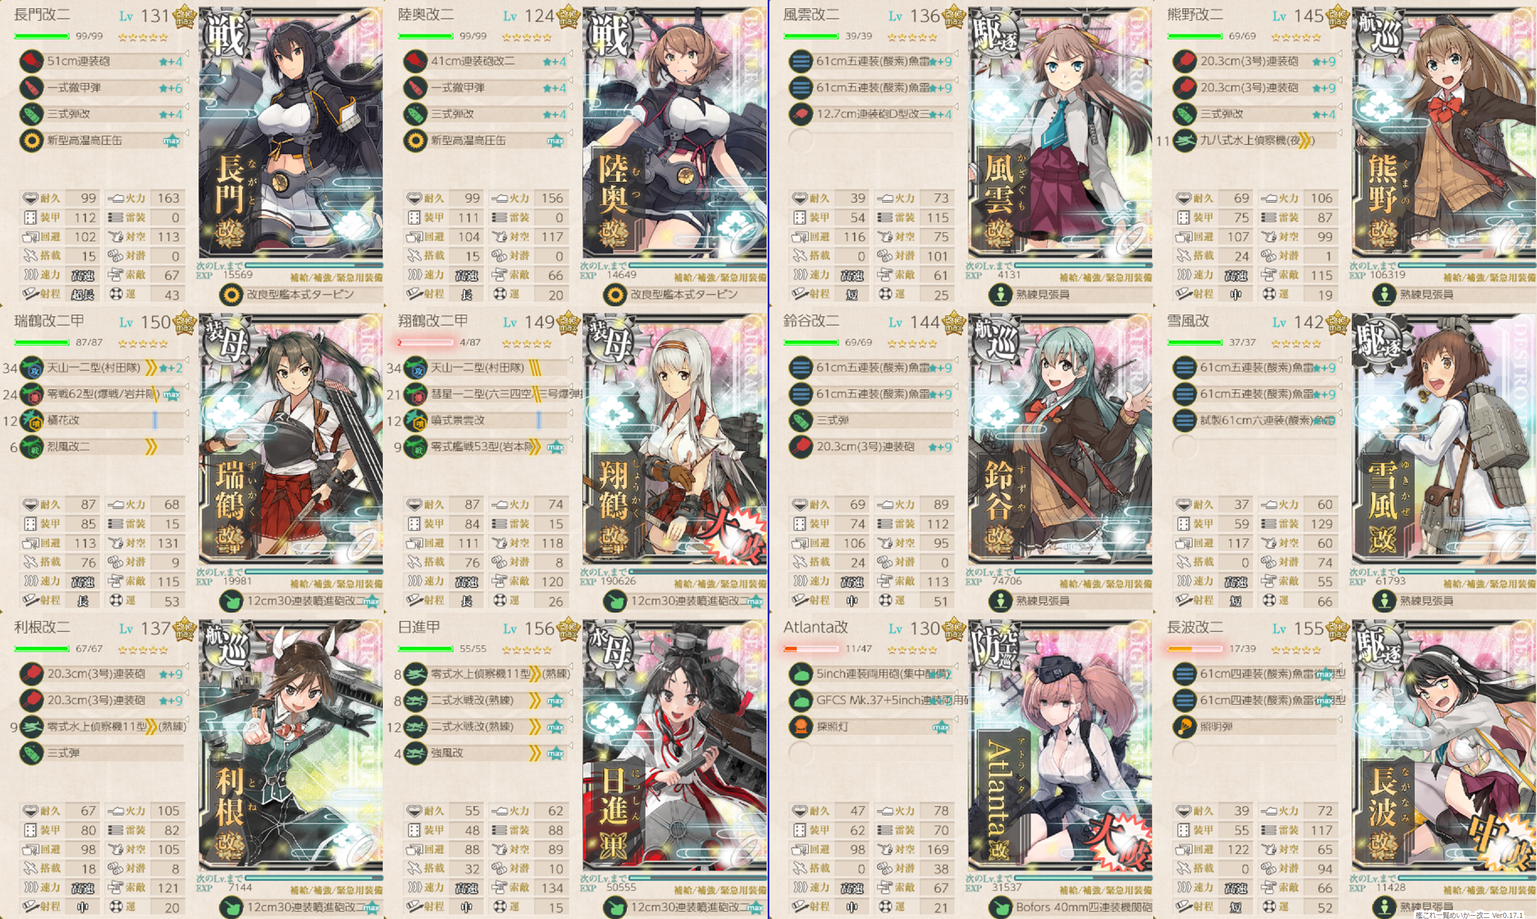Select the turbine icon beside 陸奥's 改良型艦本式タービン
This screenshot has width=1537, height=919.
click(615, 295)
